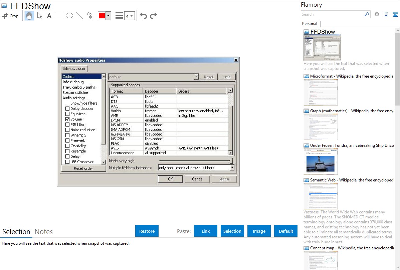Open the Microformat Wikipedia snapshot thumbnail

coord(321,92)
